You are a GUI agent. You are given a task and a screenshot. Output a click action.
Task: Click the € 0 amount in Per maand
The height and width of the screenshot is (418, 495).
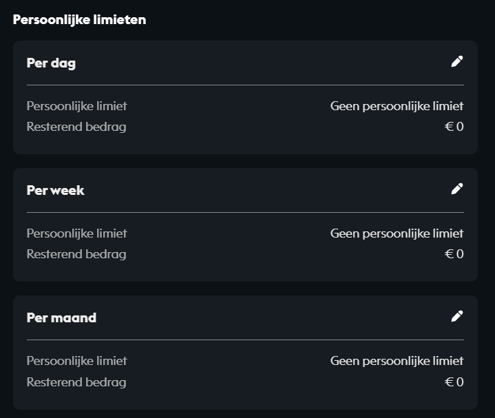454,382
